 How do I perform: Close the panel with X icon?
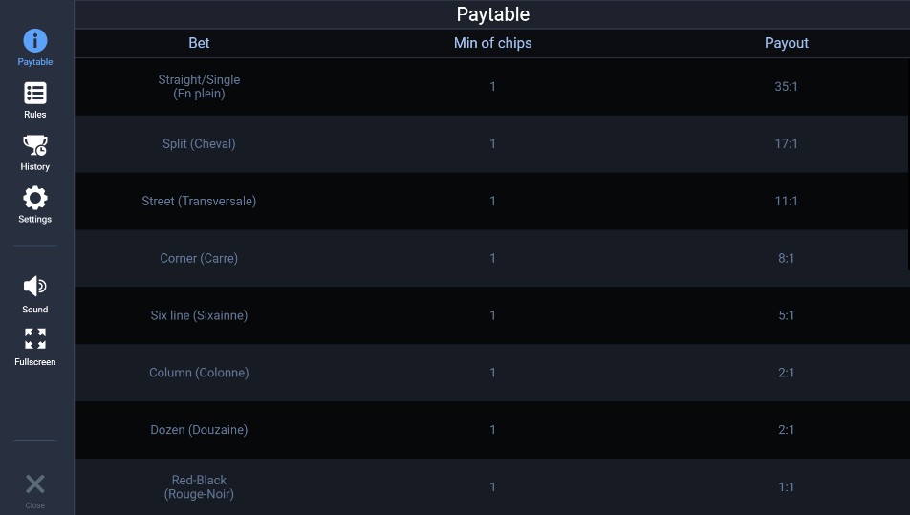(35, 484)
